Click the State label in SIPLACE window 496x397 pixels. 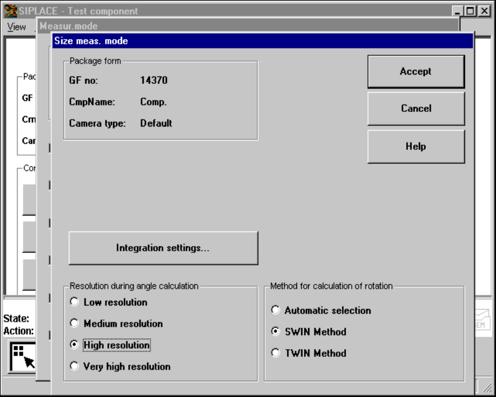pos(16,318)
